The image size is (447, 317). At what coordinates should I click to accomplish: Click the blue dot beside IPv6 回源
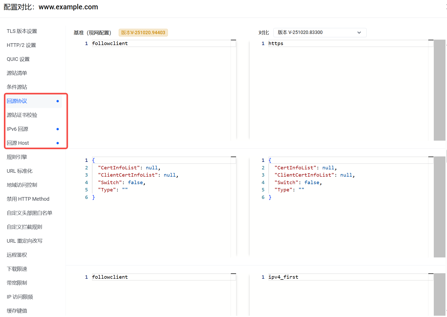coord(58,129)
